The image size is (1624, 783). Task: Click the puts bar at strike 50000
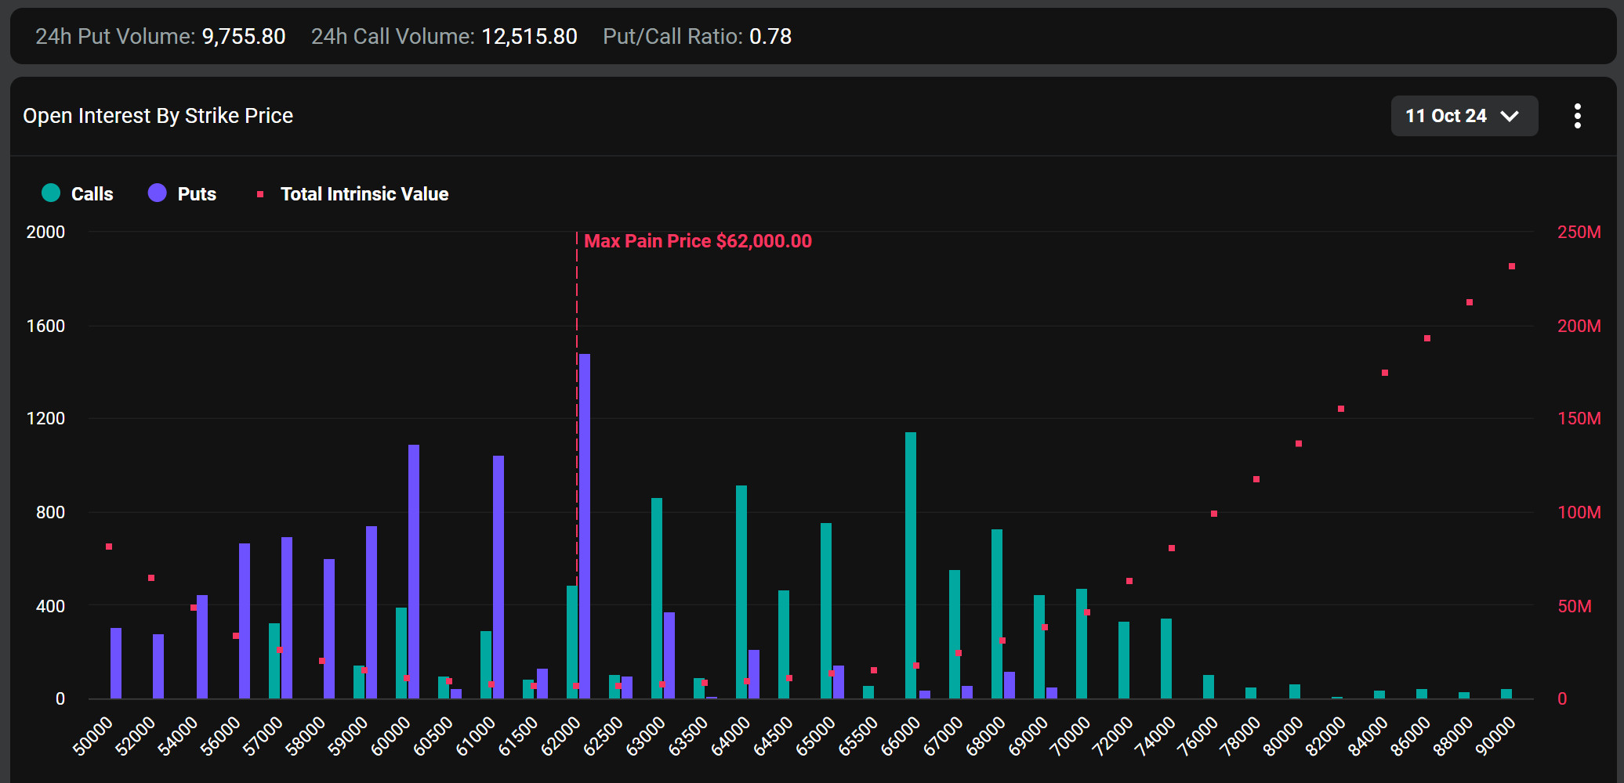coord(116,663)
